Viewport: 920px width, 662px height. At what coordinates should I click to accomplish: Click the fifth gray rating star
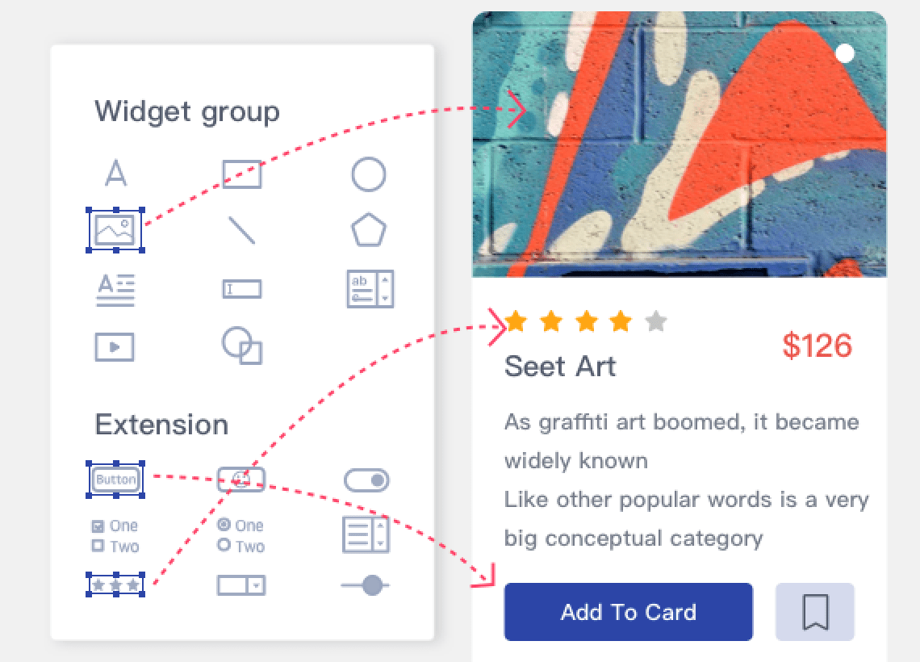pos(656,322)
